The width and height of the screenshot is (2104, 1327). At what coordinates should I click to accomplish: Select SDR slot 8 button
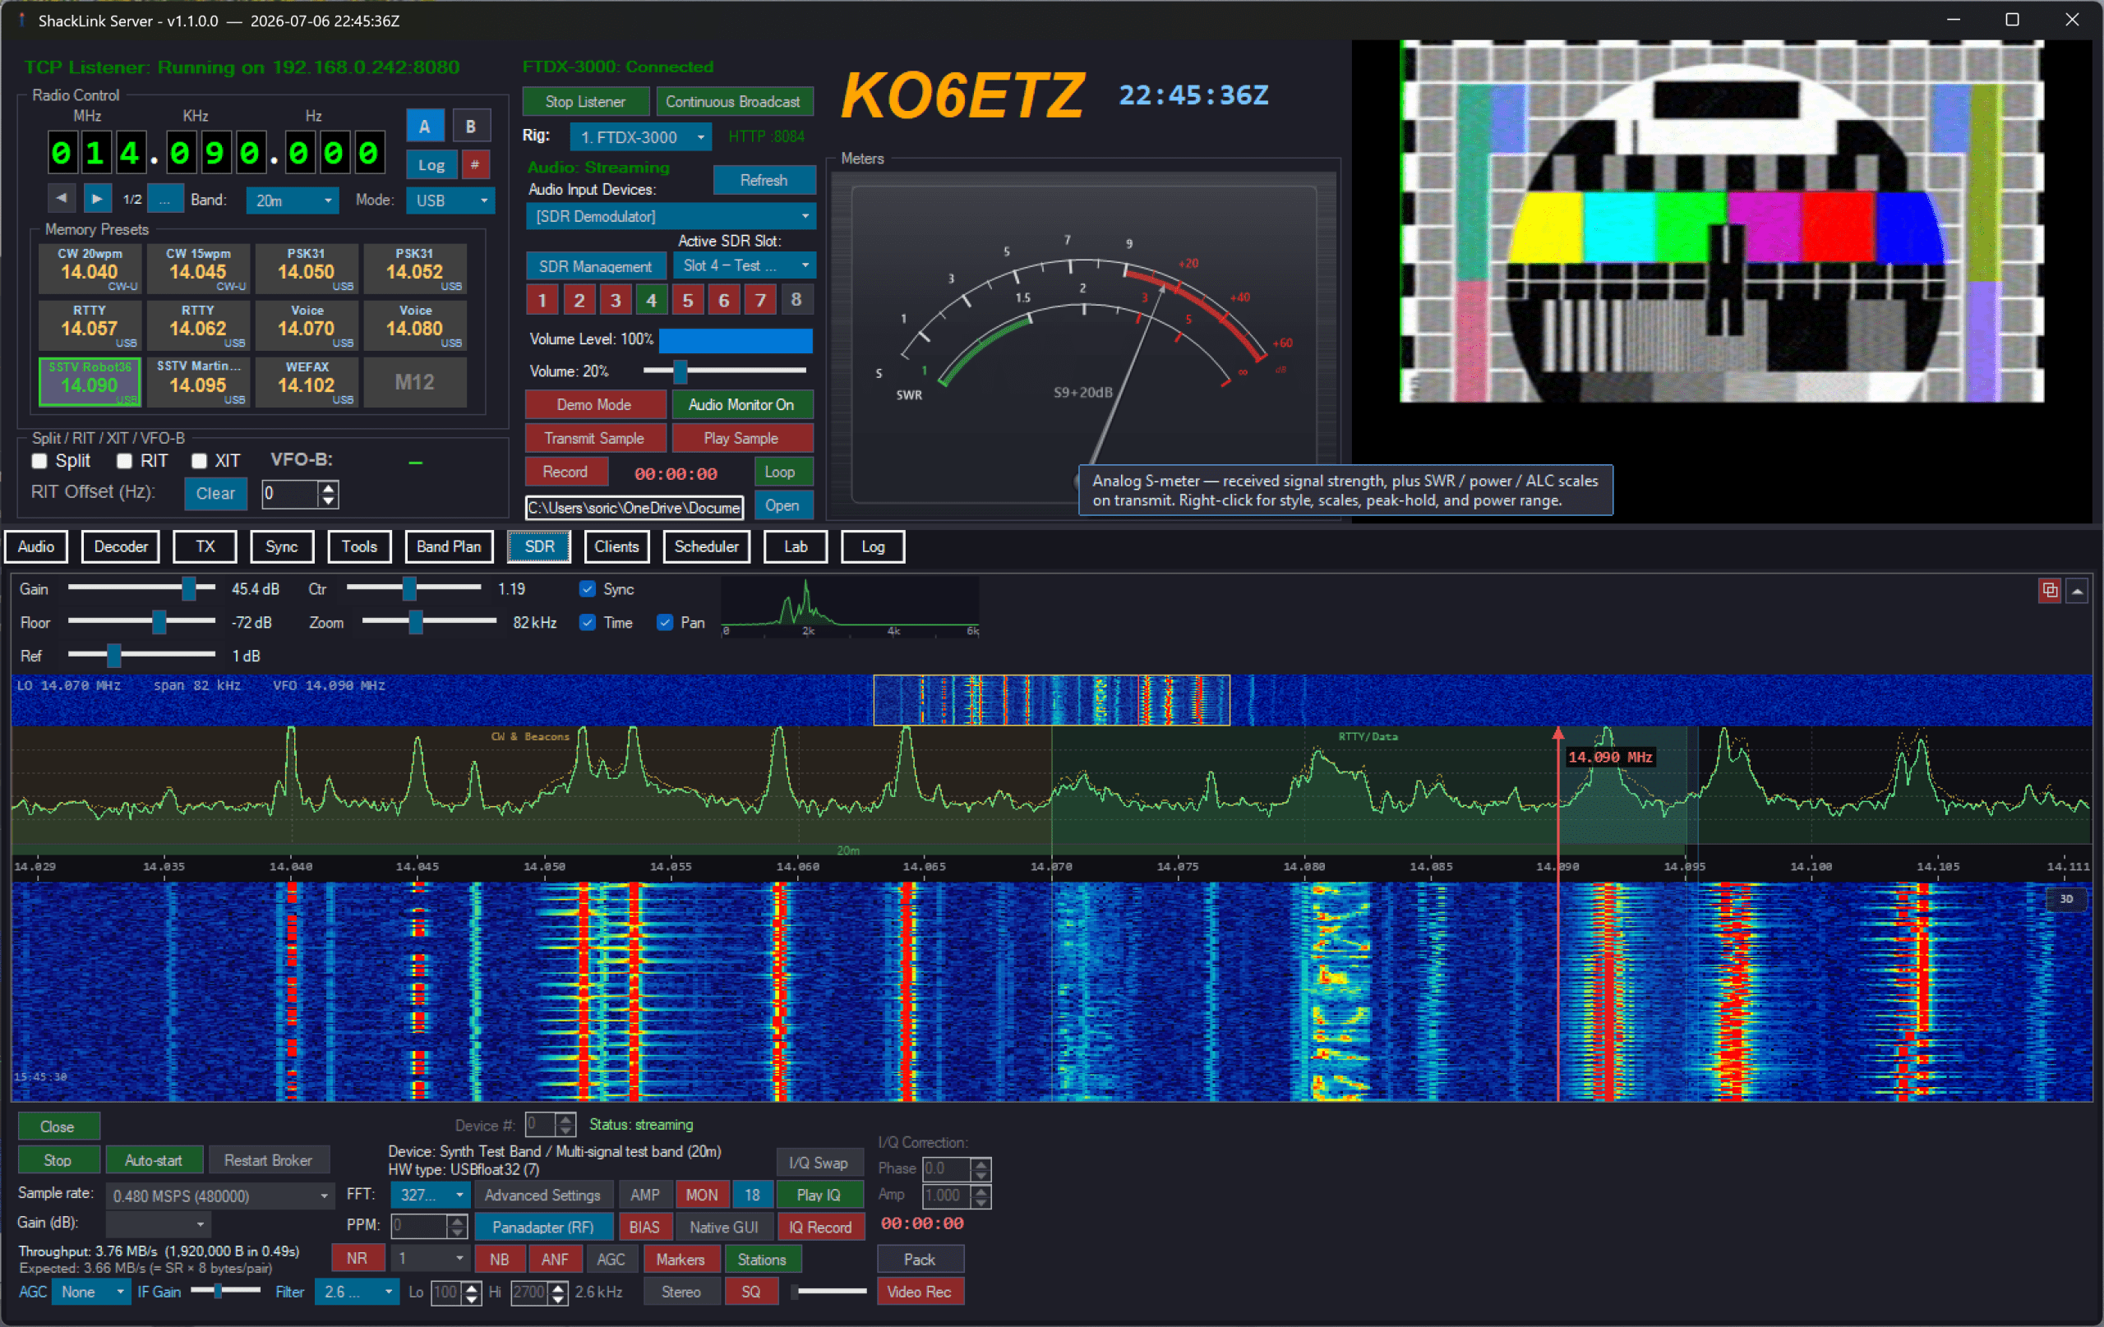click(796, 301)
